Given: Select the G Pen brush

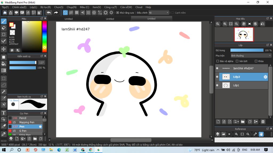Looking at the screenshot, I should tap(25, 131).
